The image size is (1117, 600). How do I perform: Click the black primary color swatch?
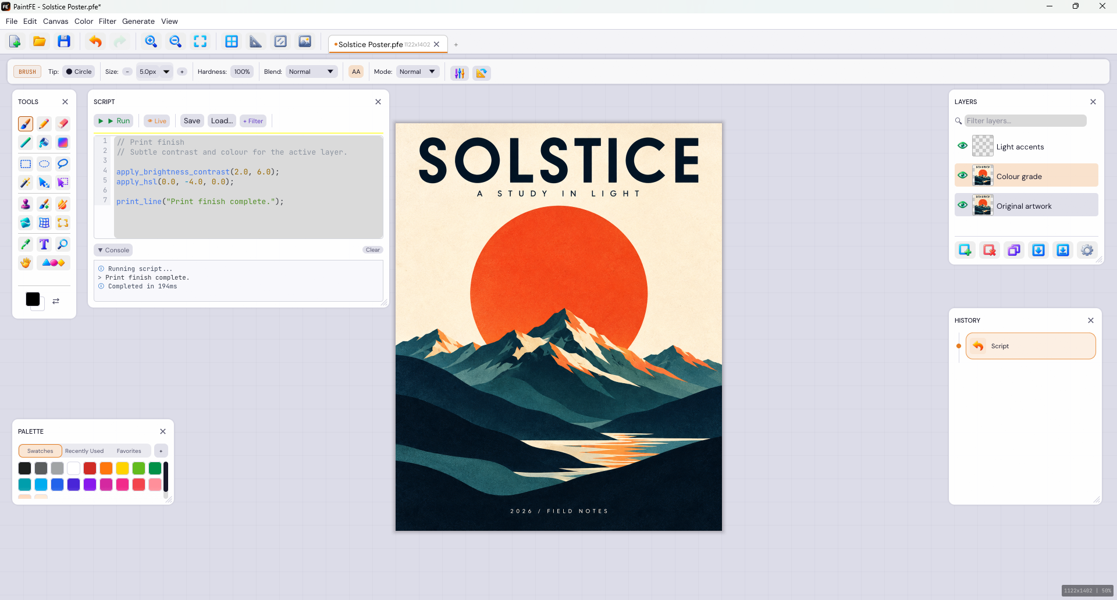(x=33, y=299)
